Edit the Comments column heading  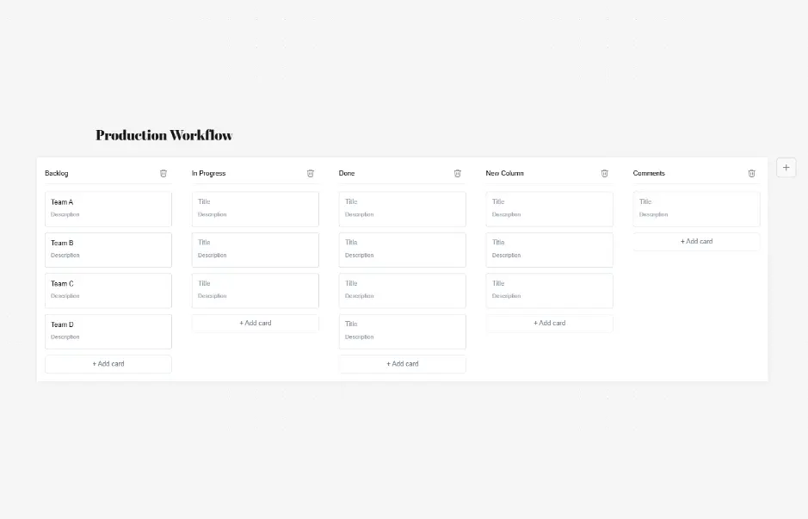pyautogui.click(x=649, y=173)
